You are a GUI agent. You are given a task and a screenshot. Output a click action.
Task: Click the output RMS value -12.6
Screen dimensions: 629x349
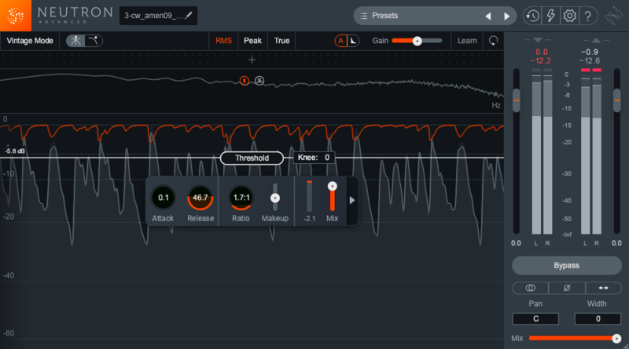[589, 61]
